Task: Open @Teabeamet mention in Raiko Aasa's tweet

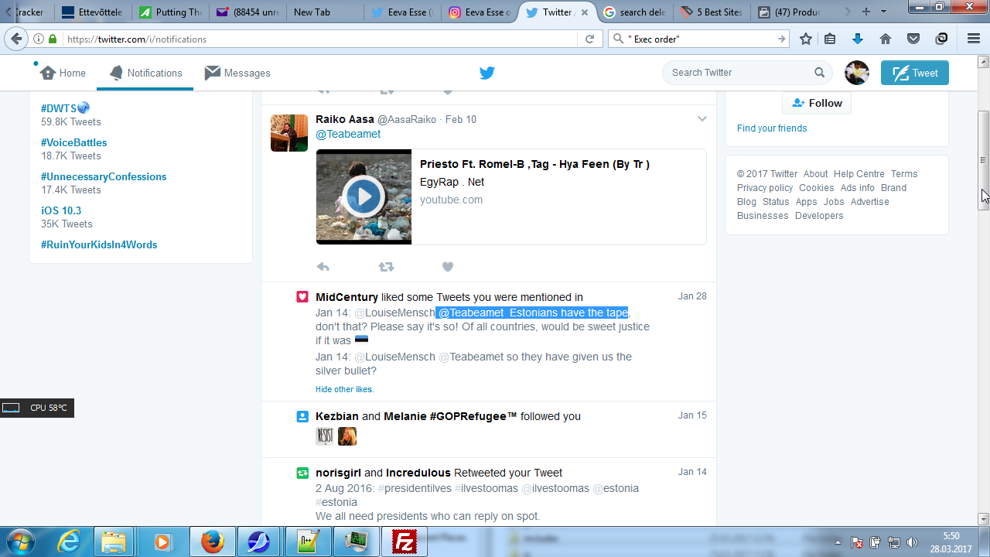Action: point(348,134)
